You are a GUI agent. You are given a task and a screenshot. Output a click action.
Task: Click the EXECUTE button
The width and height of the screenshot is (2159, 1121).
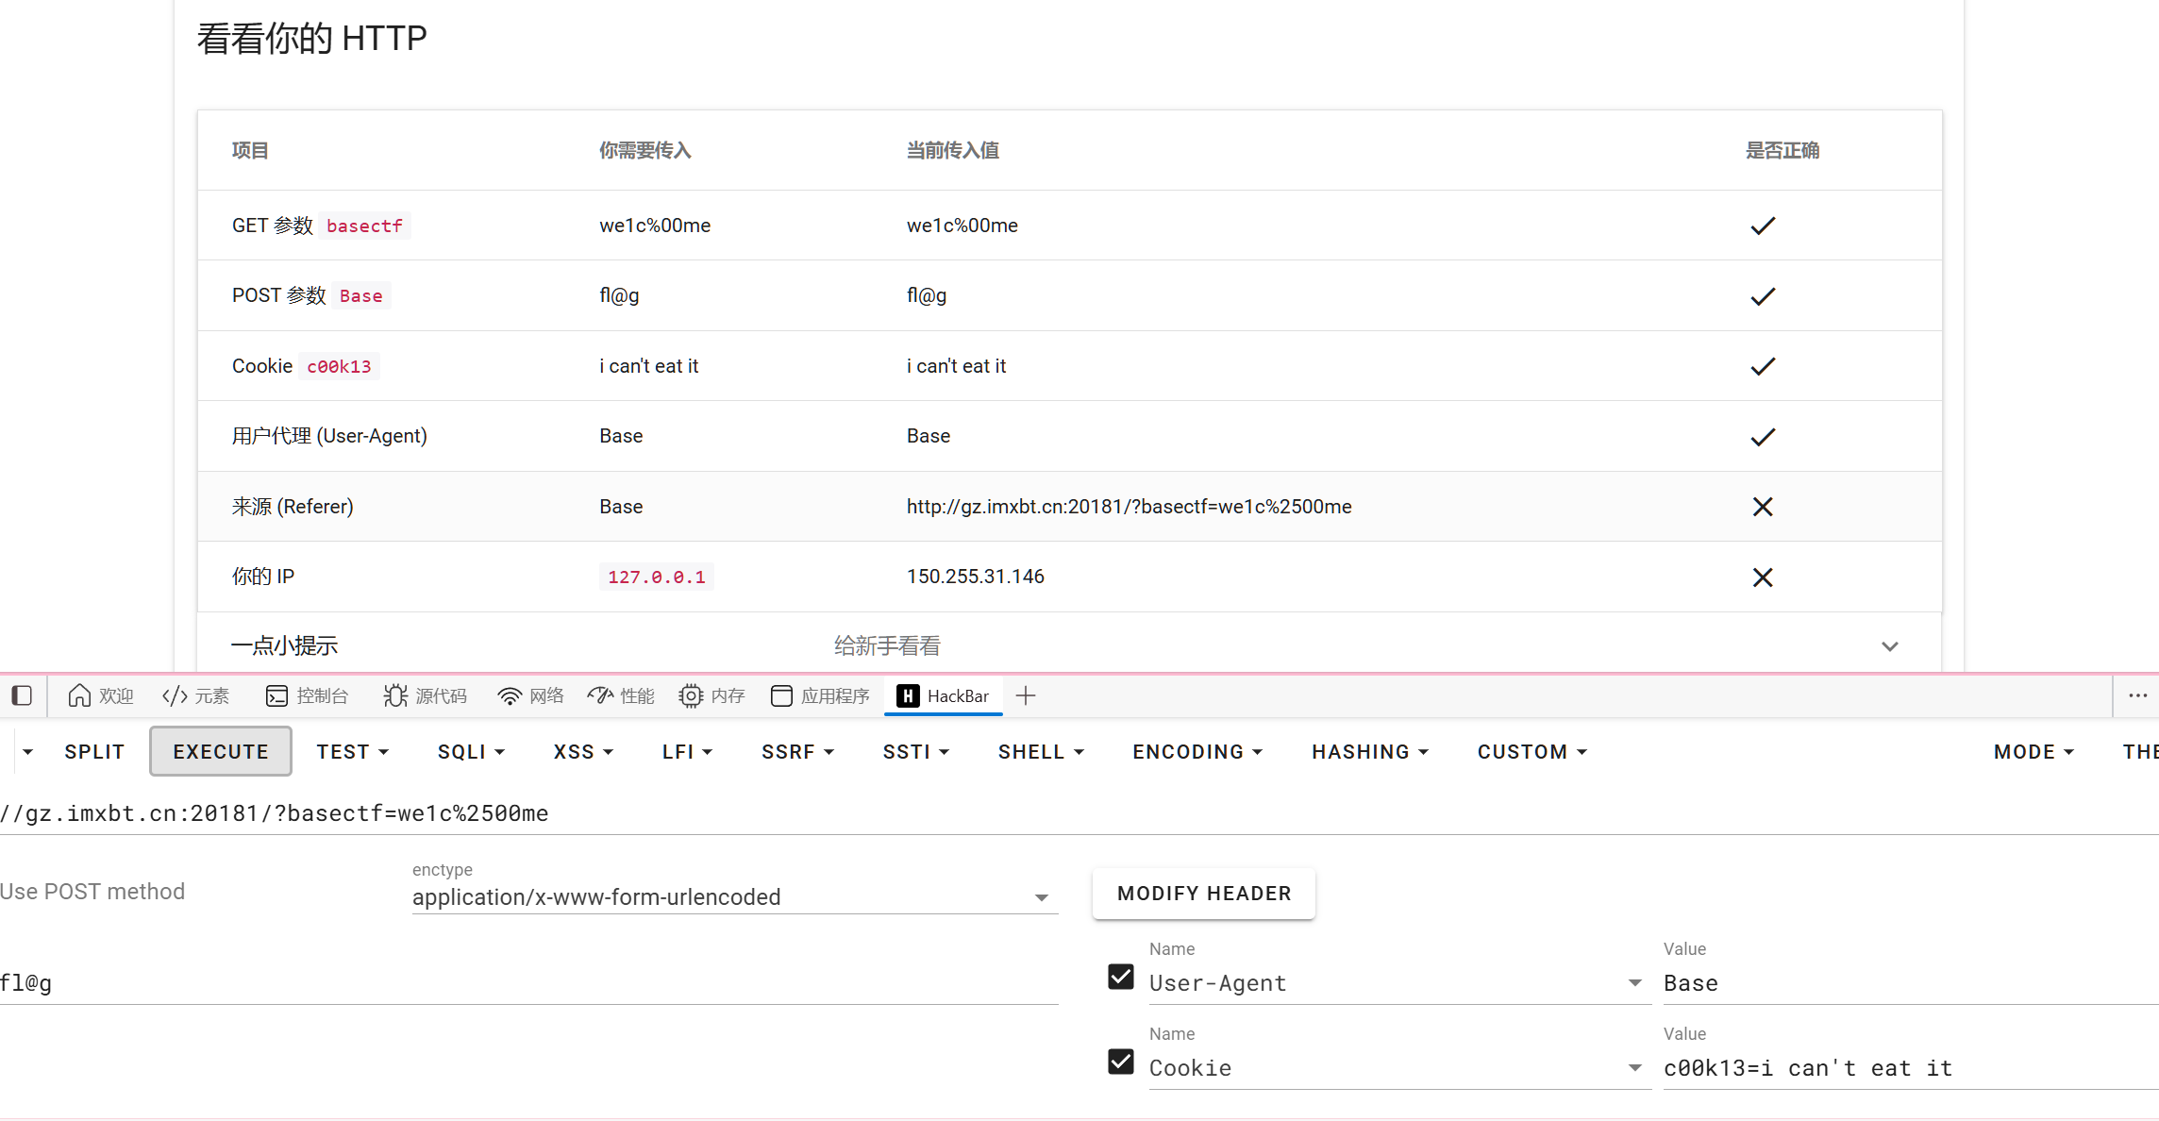click(221, 752)
